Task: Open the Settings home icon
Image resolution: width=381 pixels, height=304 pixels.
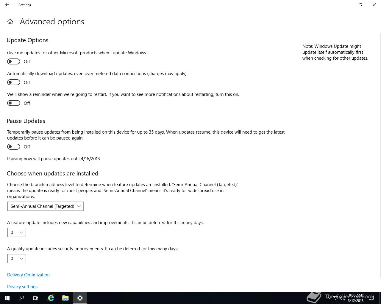Action: click(10, 22)
